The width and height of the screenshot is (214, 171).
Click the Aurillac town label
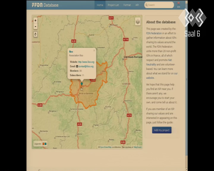[x=108, y=107]
